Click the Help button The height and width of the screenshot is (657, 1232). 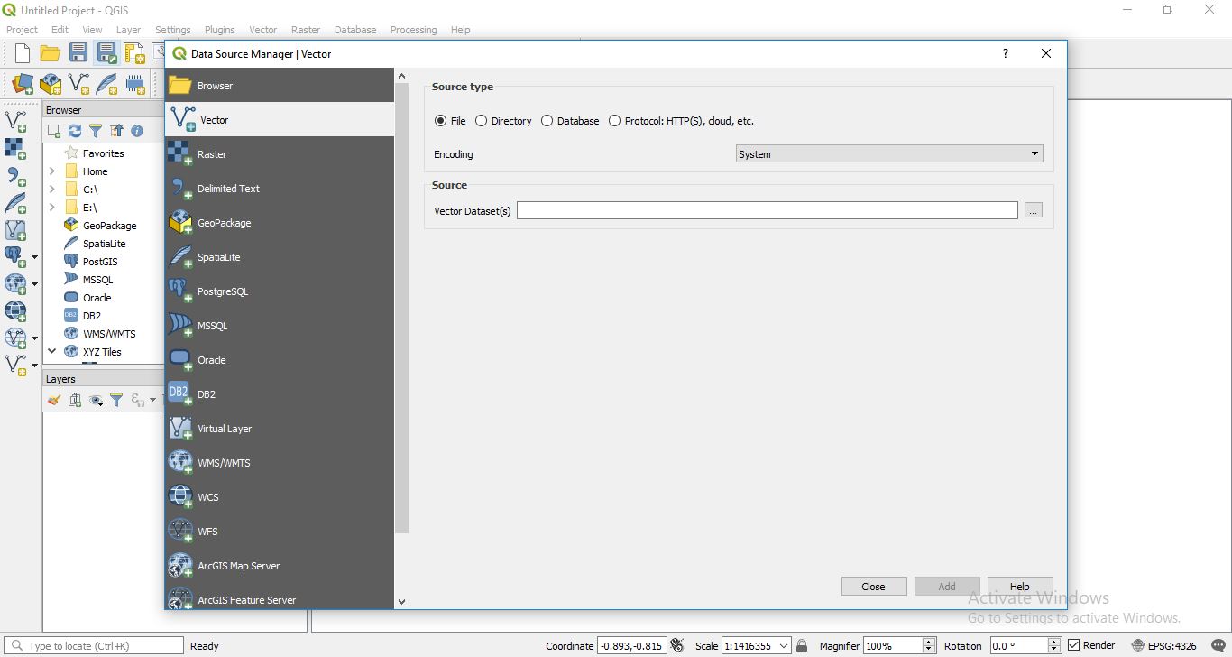[1019, 586]
